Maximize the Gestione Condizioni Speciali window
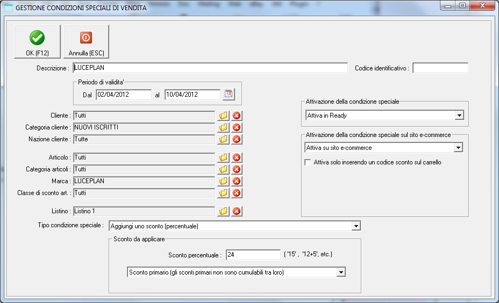This screenshot has height=303, width=499. point(462,6)
